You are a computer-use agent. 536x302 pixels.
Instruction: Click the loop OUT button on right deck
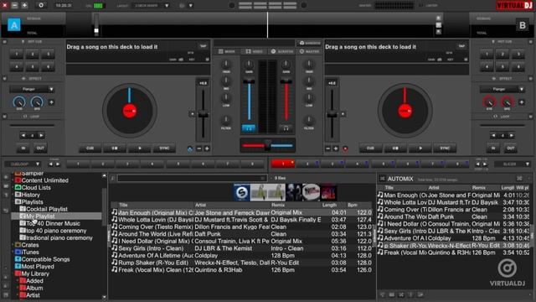click(510, 148)
